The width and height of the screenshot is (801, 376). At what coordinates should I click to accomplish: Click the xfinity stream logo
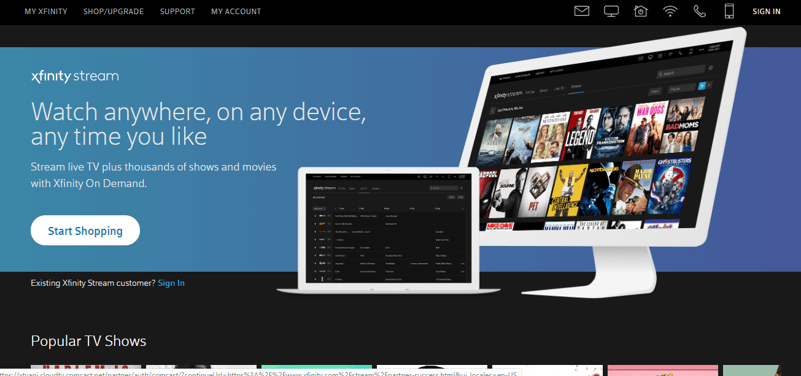coord(75,77)
